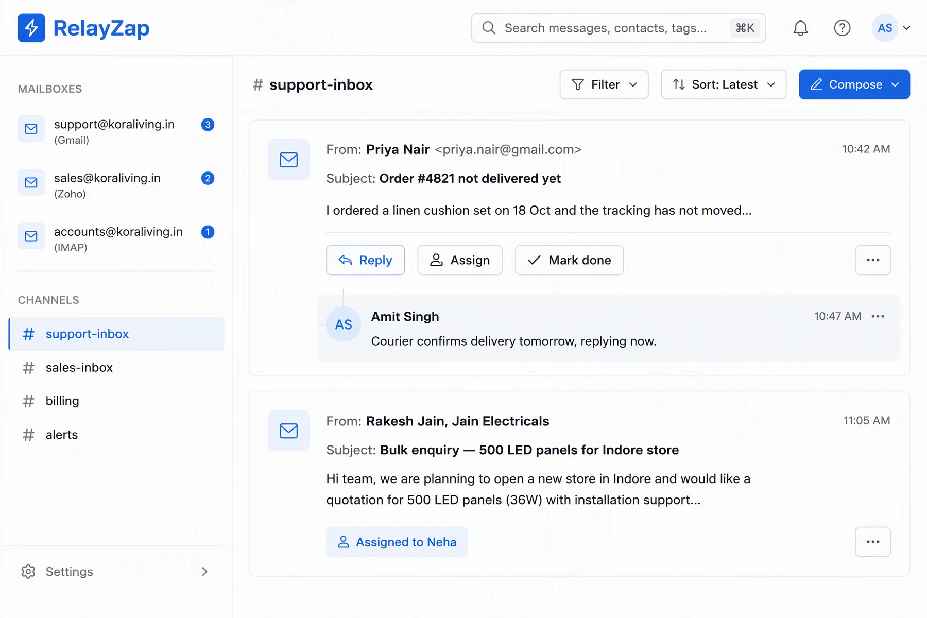Click 10:47 AM comment timestamp
The image size is (927, 618).
[837, 316]
